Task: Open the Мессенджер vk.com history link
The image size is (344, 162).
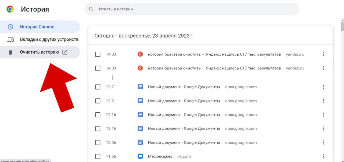Action: (x=160, y=156)
